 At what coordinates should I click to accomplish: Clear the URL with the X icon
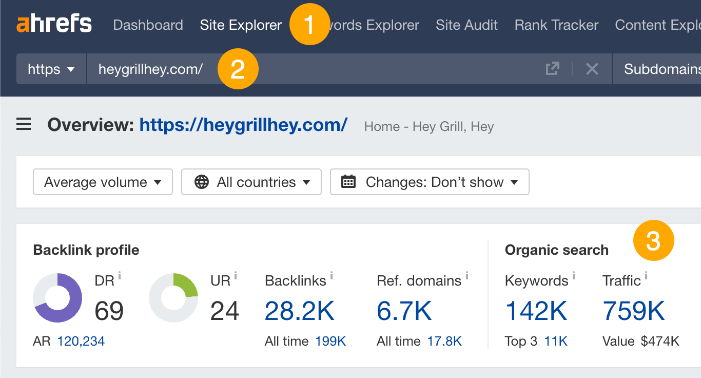click(x=592, y=68)
